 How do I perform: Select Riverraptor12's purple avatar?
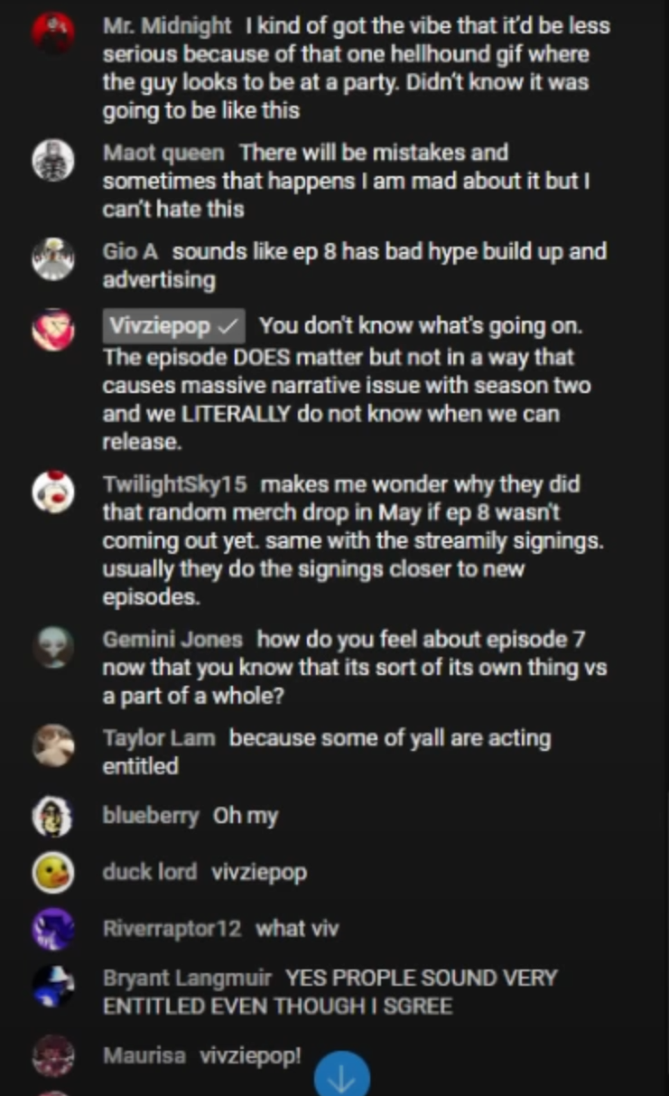(x=52, y=929)
